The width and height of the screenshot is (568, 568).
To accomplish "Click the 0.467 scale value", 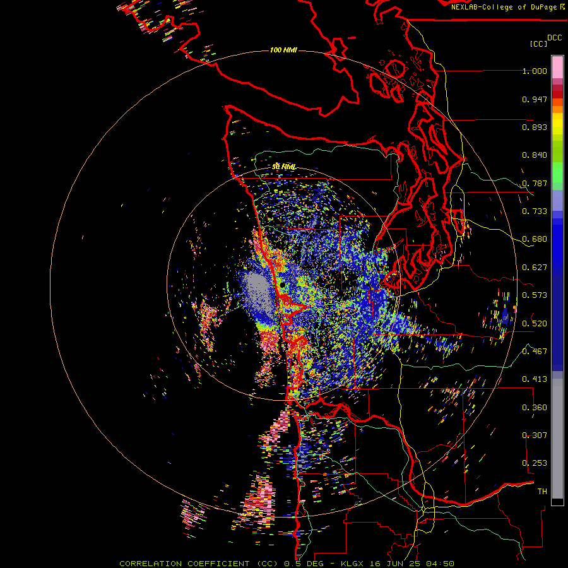I will click(x=535, y=352).
